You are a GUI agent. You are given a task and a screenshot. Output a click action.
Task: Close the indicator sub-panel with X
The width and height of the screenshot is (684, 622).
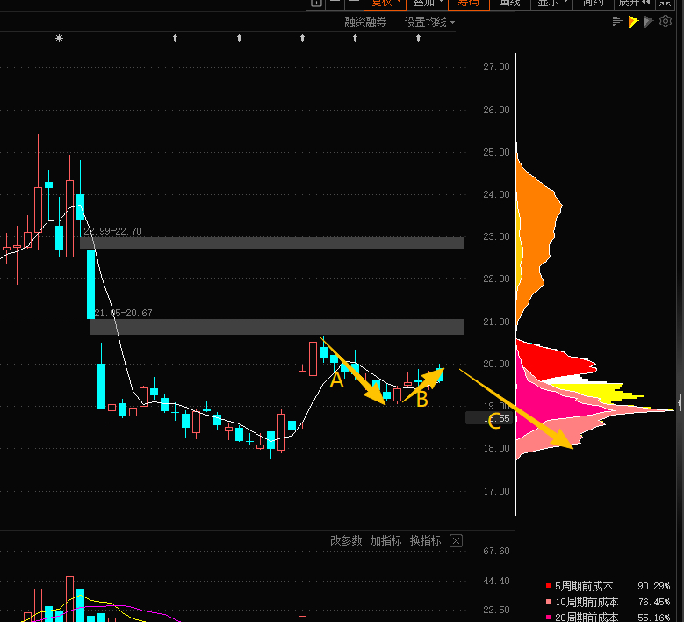(x=456, y=541)
